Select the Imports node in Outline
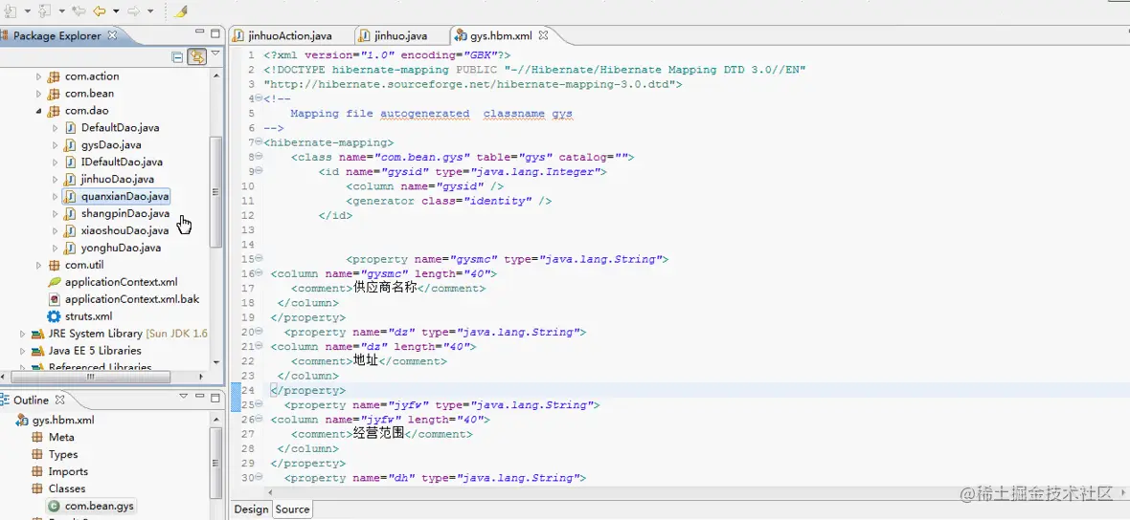The width and height of the screenshot is (1130, 520). click(68, 472)
